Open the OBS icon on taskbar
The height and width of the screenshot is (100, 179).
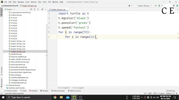81,97
